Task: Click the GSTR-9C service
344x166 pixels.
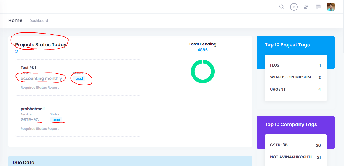Action: click(30, 120)
